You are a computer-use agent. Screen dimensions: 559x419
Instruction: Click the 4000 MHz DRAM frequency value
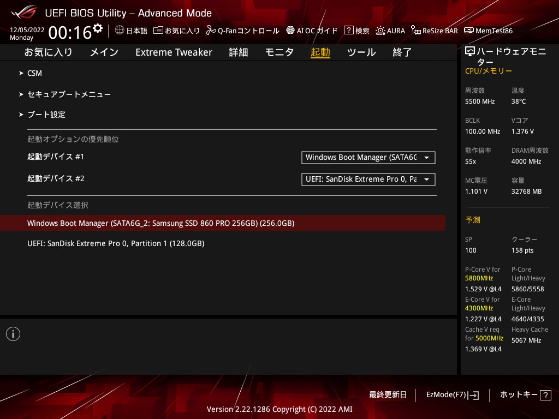click(526, 161)
